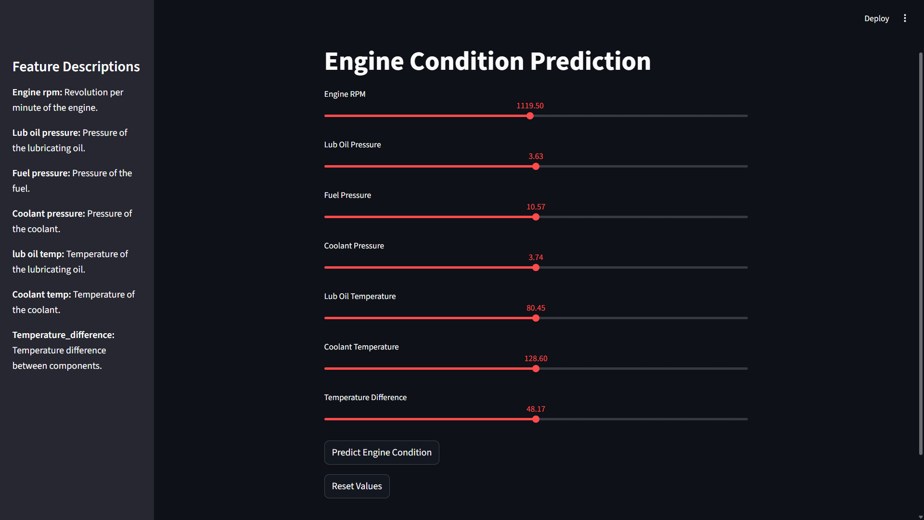Click the Fuel Pressure slider handle

coord(536,217)
